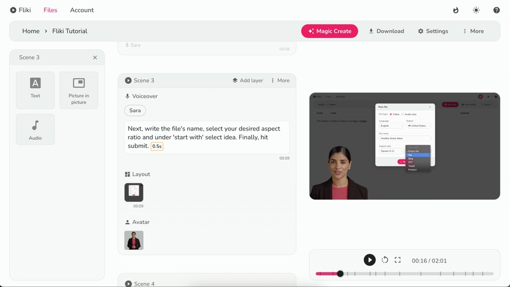Enter fullscreen preview

pyautogui.click(x=397, y=260)
